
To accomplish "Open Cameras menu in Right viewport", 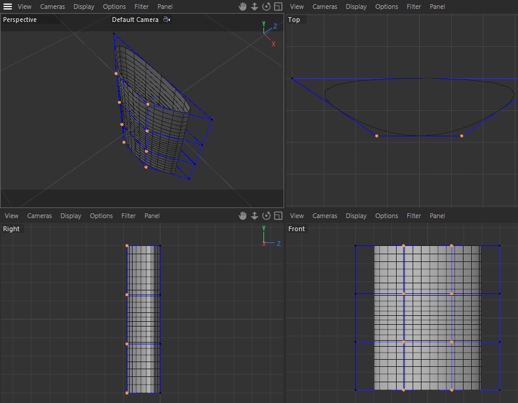I will [39, 216].
